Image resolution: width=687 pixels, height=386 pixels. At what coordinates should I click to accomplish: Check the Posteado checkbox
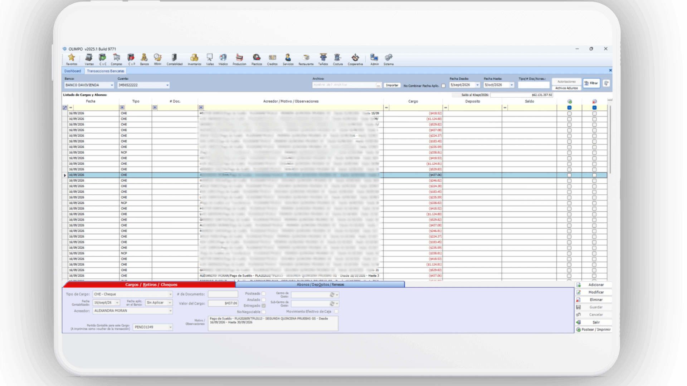(264, 294)
